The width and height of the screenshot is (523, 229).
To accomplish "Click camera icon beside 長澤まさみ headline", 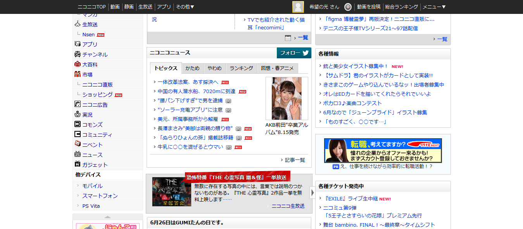I will pyautogui.click(x=238, y=129).
